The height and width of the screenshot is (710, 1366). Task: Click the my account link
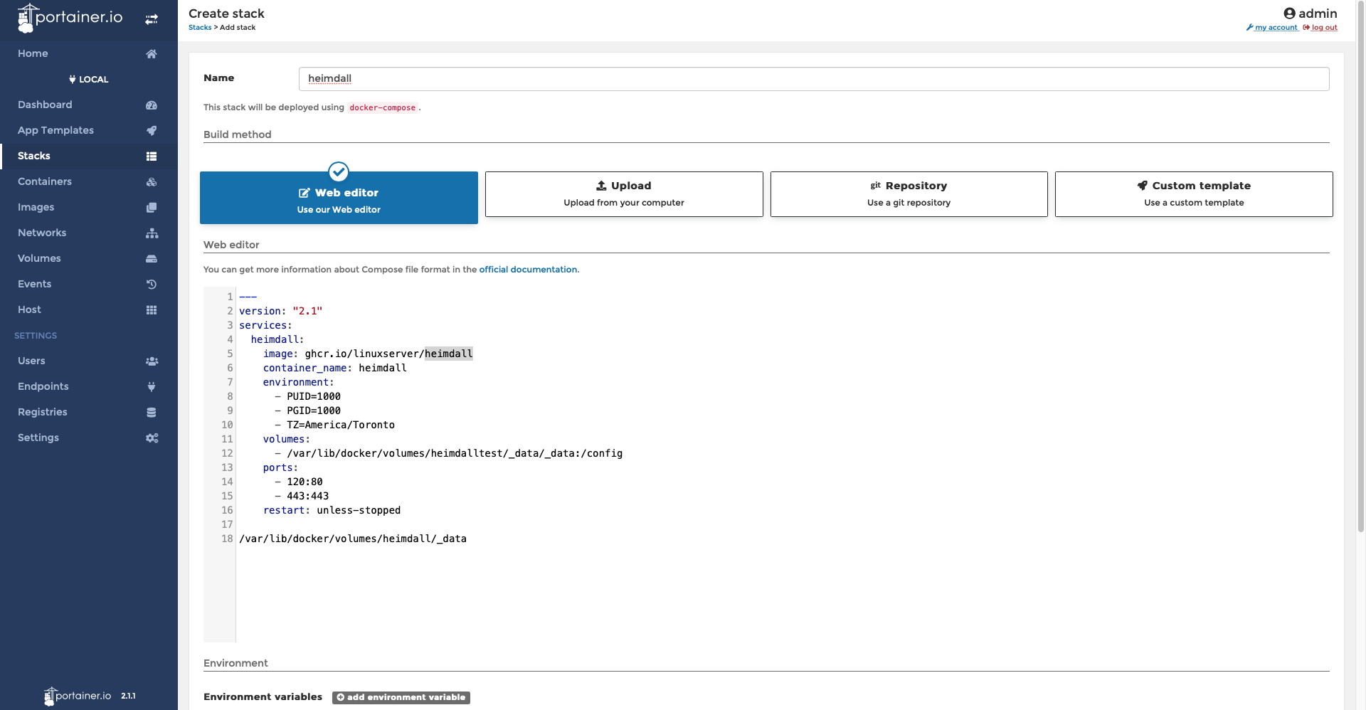pyautogui.click(x=1272, y=28)
